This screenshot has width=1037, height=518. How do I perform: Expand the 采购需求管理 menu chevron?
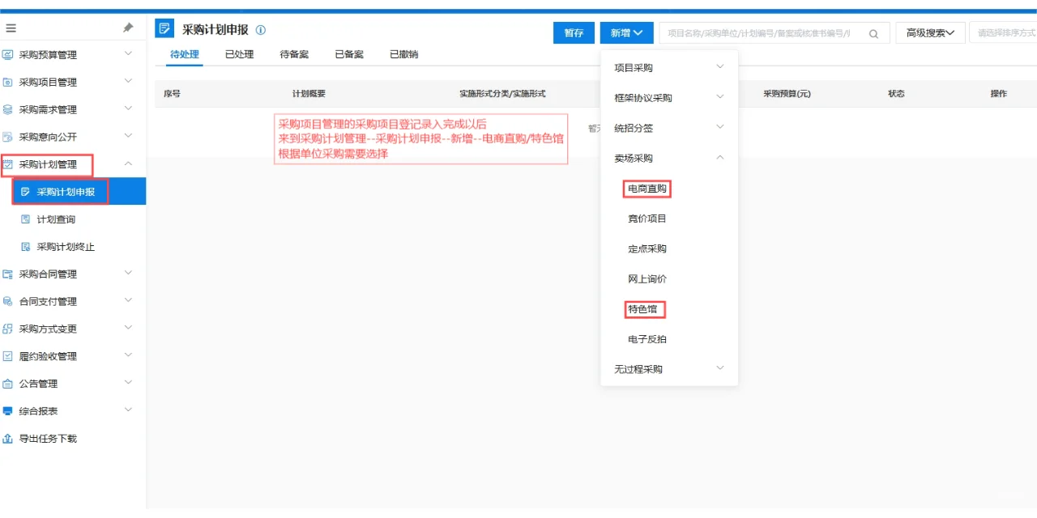tap(128, 109)
